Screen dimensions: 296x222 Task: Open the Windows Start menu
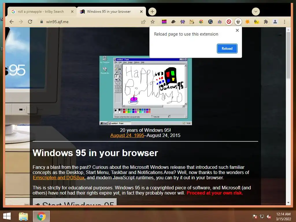click(7, 216)
